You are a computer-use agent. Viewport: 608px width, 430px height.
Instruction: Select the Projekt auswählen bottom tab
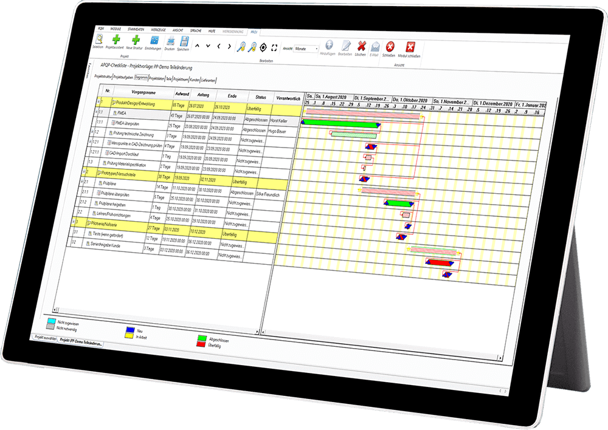tap(44, 336)
